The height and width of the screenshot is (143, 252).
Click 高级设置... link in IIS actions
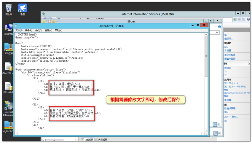click(228, 100)
